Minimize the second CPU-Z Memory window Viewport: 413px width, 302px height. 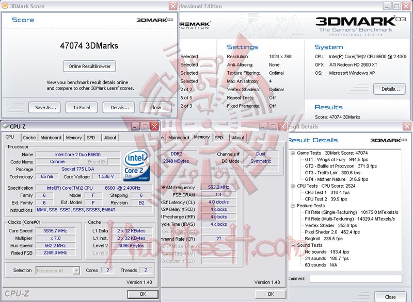tap(263, 126)
